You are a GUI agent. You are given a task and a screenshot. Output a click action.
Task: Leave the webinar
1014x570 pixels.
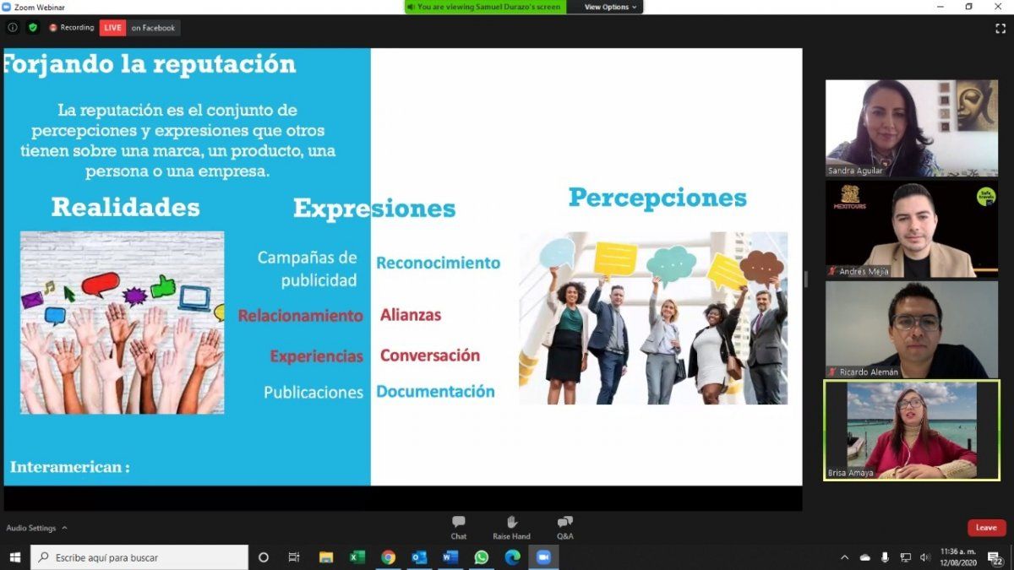click(986, 528)
